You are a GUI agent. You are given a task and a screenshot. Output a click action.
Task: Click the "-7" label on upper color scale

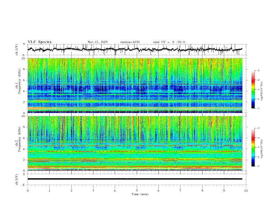tap(258, 108)
